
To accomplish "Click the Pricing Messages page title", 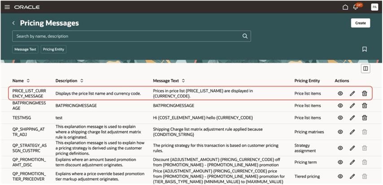I will 49,23.
